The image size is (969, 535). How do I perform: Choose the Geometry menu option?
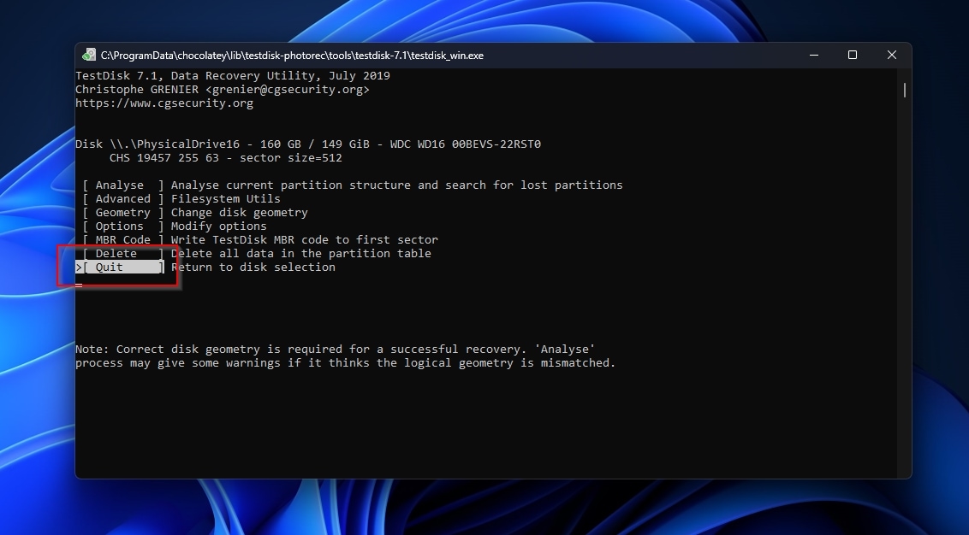[123, 212]
